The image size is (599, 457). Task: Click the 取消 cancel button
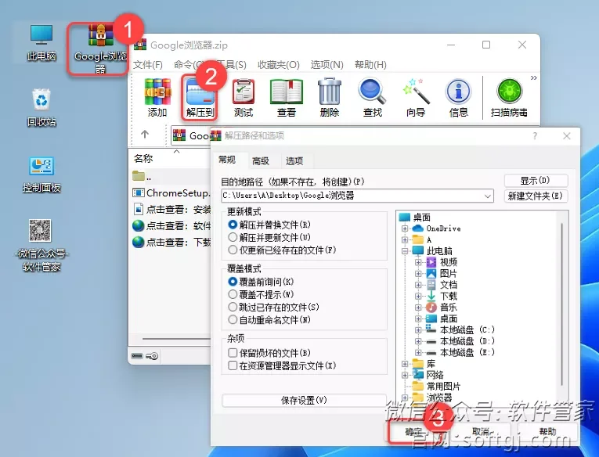[x=481, y=431]
